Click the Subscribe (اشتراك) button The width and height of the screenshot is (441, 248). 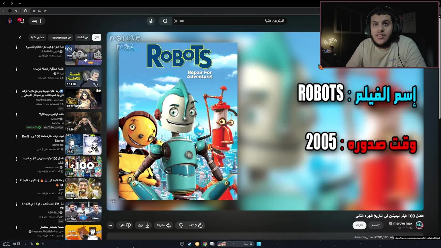359,225
